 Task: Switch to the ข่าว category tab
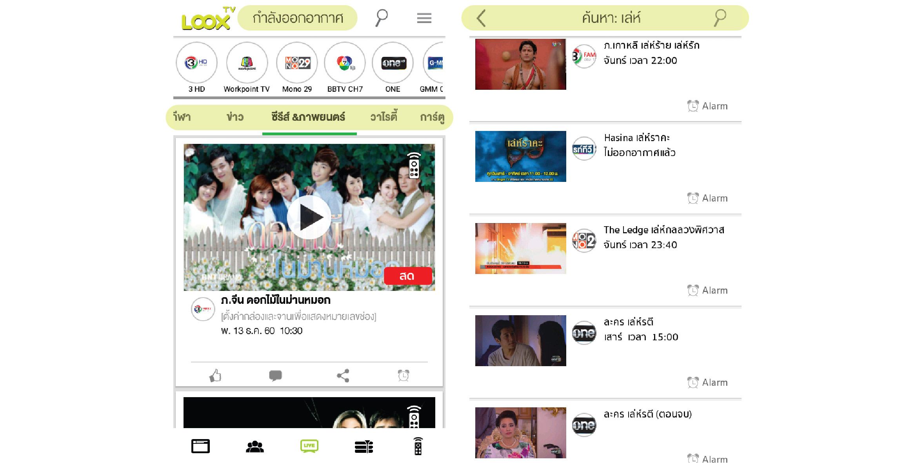(235, 117)
